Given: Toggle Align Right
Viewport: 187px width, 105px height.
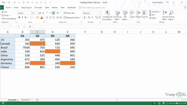Looking at the screenshot, I should [53, 17].
